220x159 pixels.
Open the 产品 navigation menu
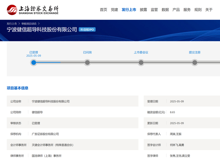pos(176,10)
